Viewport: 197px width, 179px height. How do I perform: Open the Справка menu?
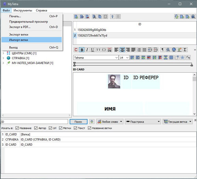[x=41, y=10]
